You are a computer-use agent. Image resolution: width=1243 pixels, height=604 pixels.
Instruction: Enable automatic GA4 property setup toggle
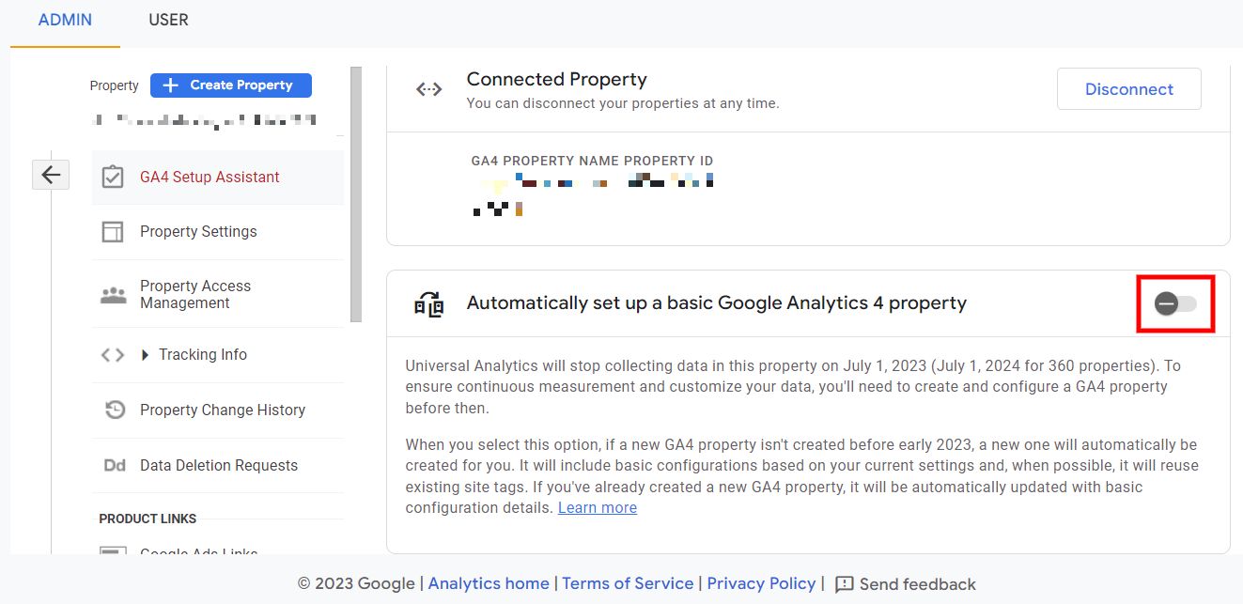(1176, 303)
